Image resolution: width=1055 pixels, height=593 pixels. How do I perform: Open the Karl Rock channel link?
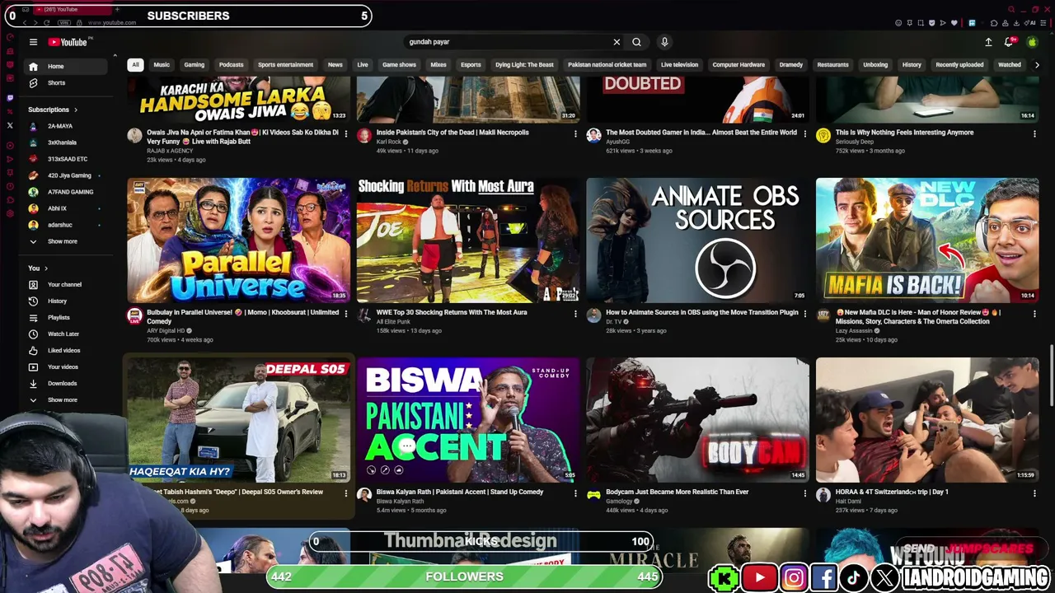[389, 142]
